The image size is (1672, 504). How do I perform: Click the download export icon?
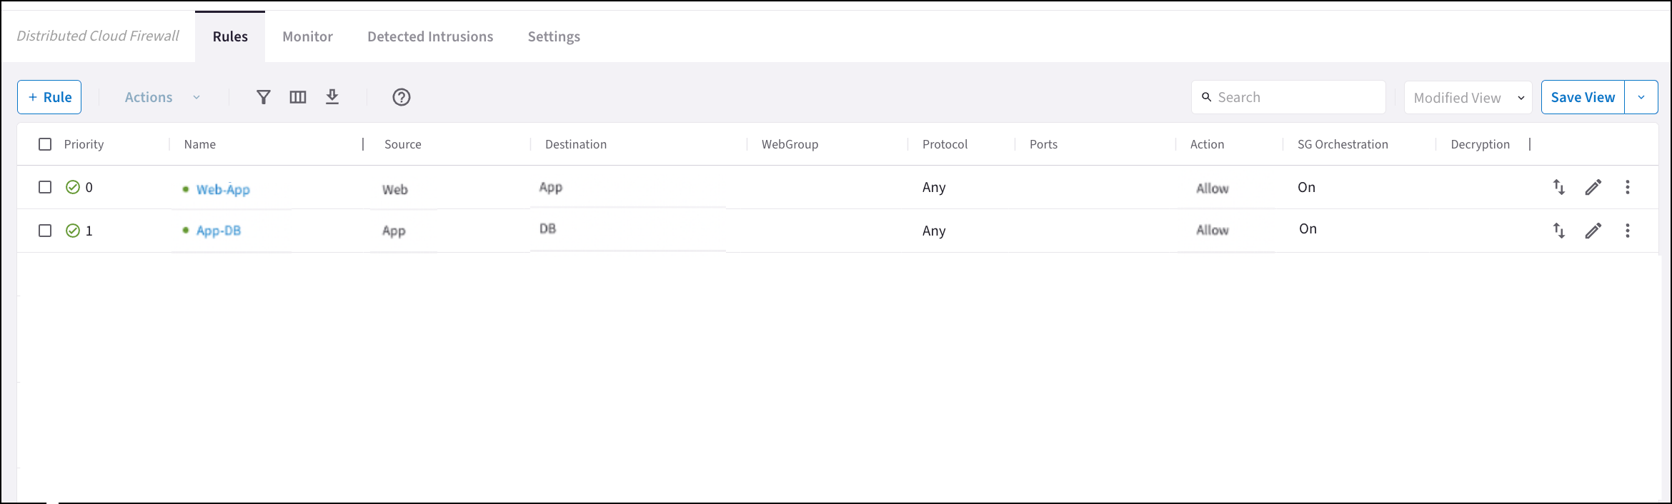(x=332, y=97)
